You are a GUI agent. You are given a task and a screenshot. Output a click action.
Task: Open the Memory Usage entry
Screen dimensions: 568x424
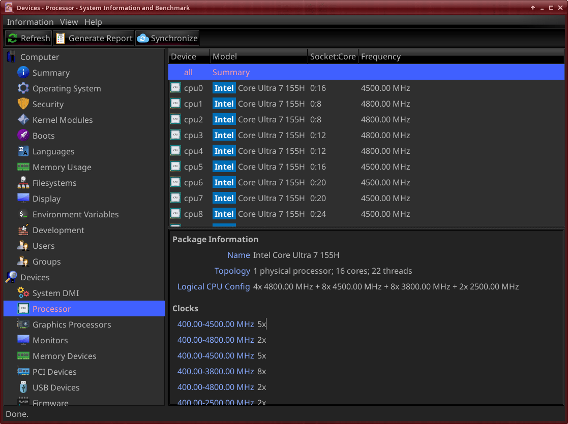(x=62, y=167)
